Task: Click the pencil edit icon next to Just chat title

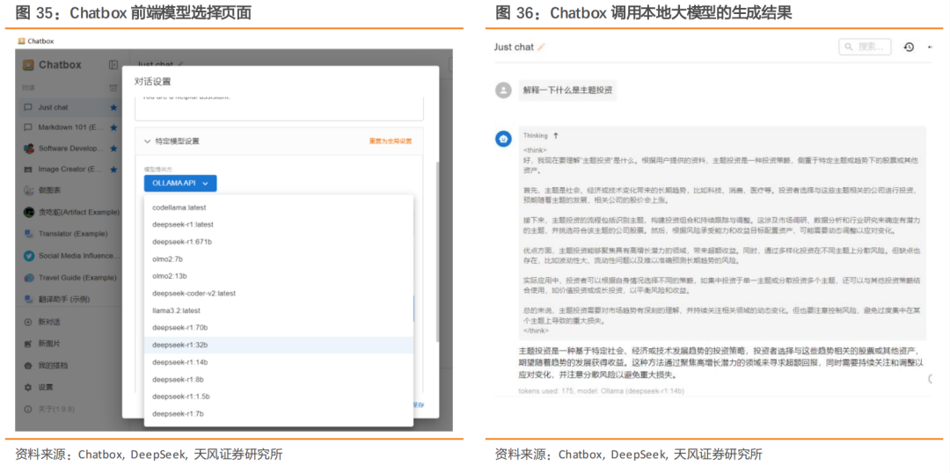Action: click(x=541, y=47)
